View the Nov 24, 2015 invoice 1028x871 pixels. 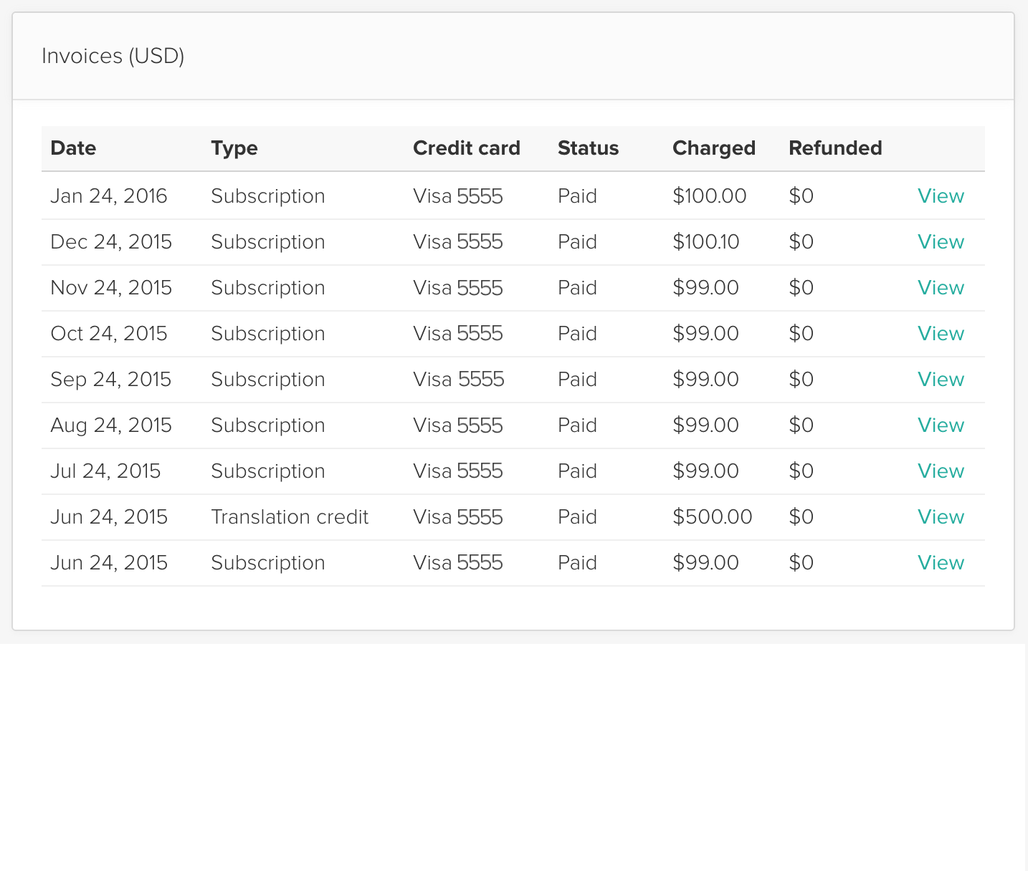click(x=940, y=287)
